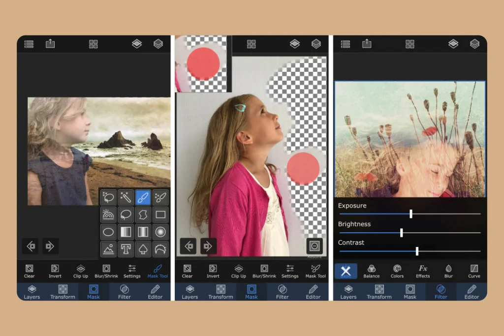Viewport: 504px width, 336px height.
Task: Open Blur/Shrink options in the middle screen
Action: click(264, 271)
